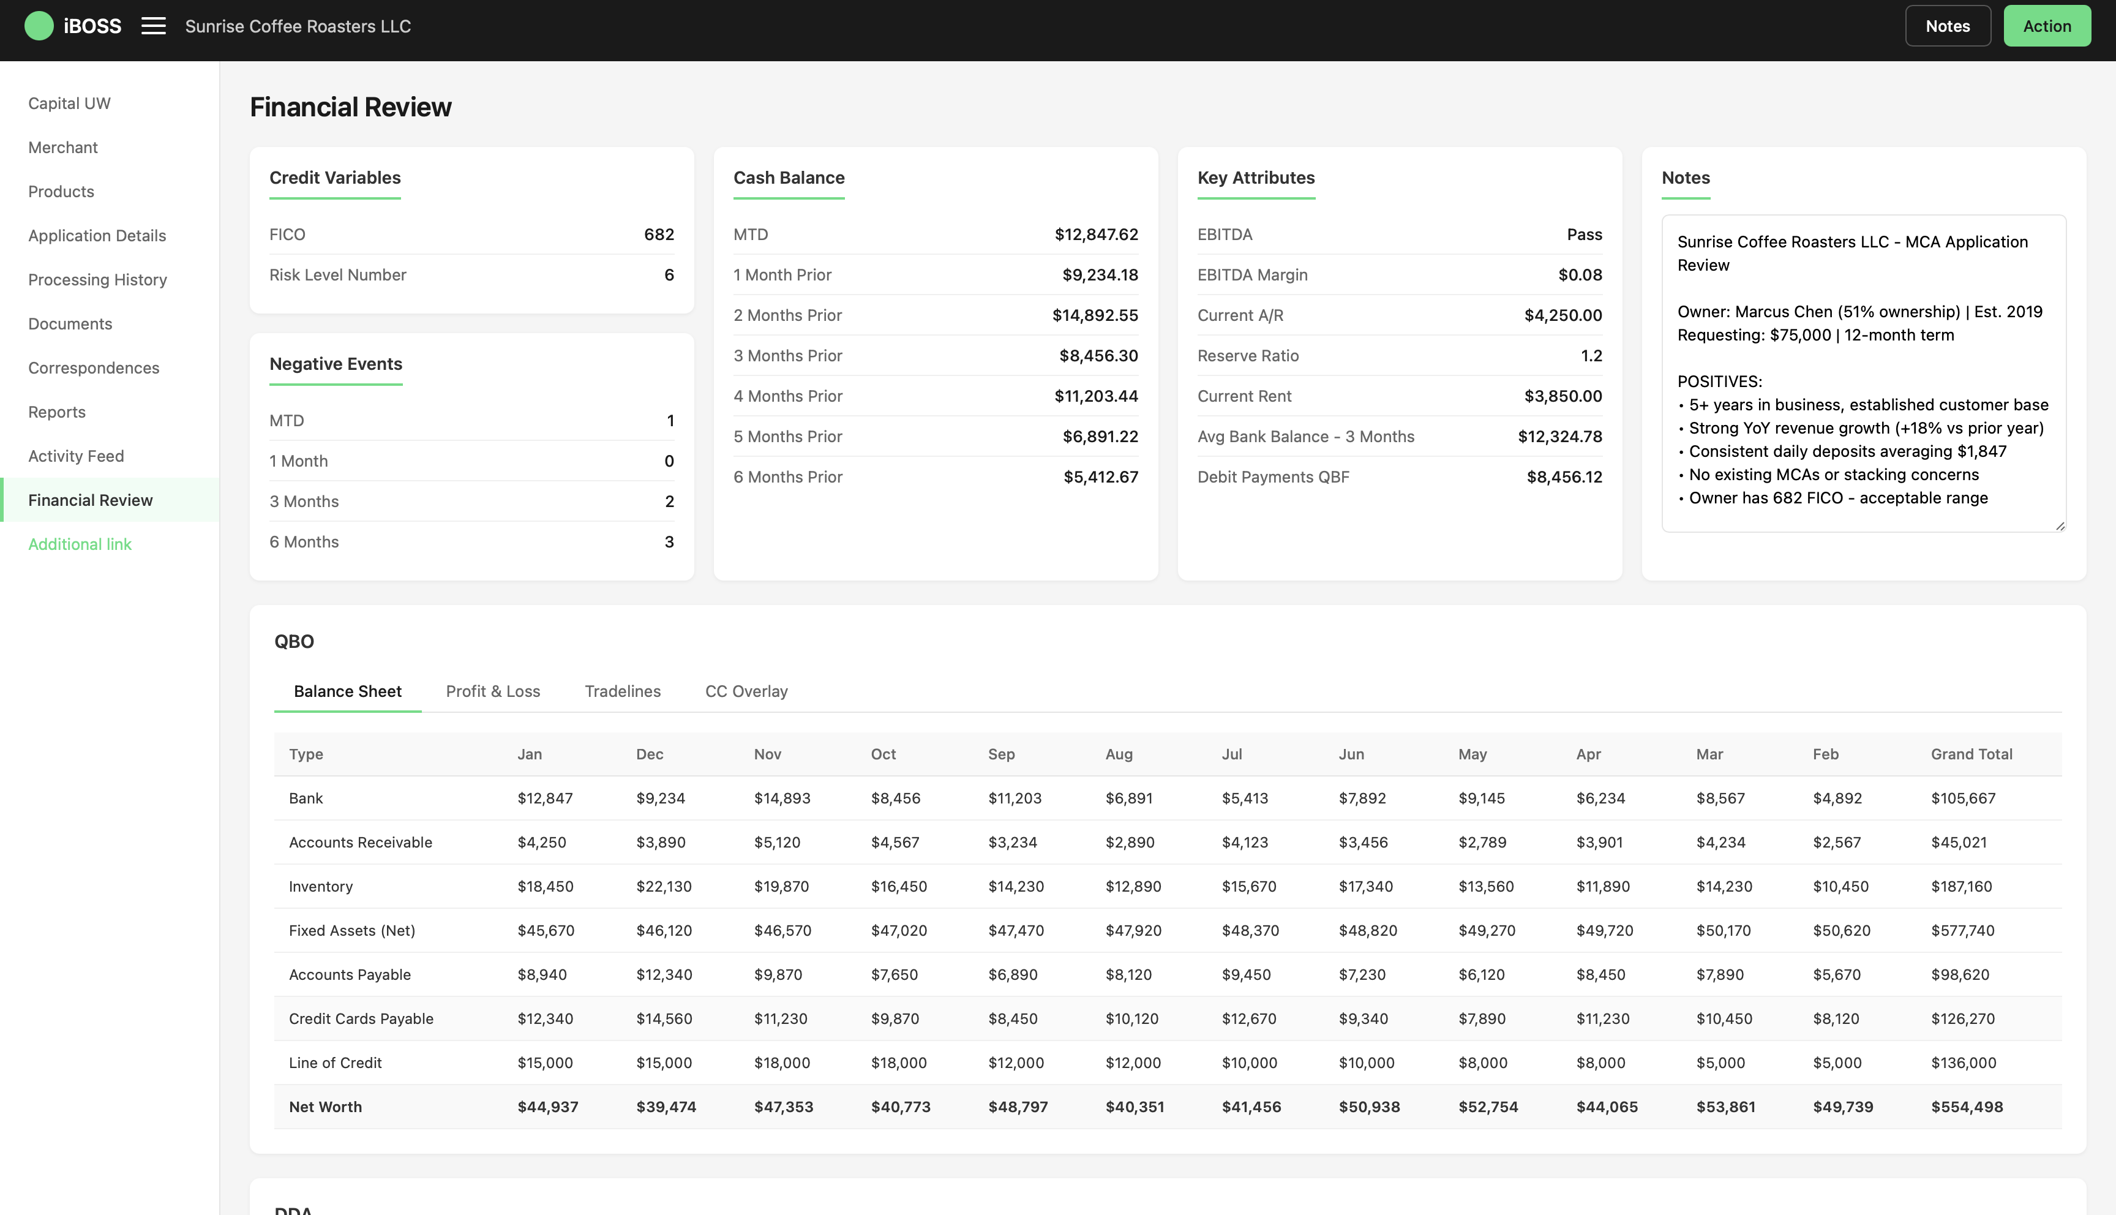This screenshot has width=2116, height=1215.
Task: Open Application Details
Action: [97, 235]
